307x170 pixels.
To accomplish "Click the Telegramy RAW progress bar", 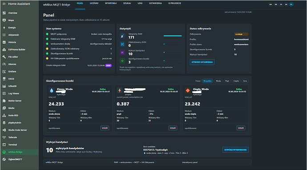I will coord(173,36).
